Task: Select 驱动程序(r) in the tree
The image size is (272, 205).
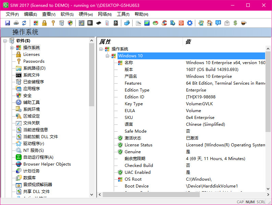Action: pyautogui.click(x=34, y=144)
